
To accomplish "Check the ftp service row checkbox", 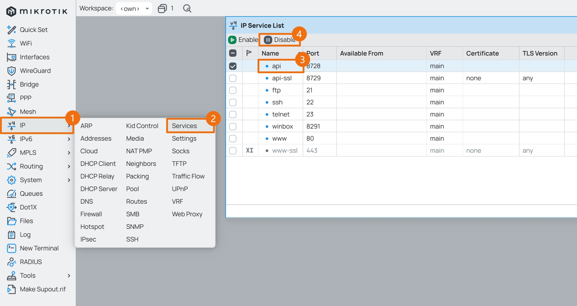I will [233, 90].
